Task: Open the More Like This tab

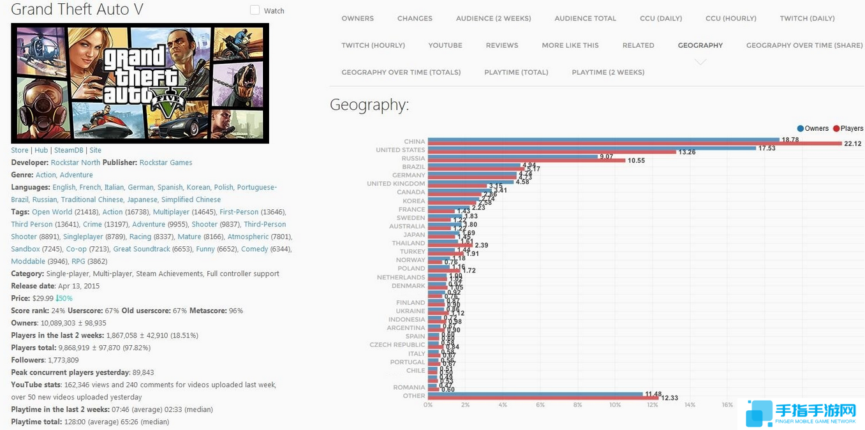Action: [570, 45]
